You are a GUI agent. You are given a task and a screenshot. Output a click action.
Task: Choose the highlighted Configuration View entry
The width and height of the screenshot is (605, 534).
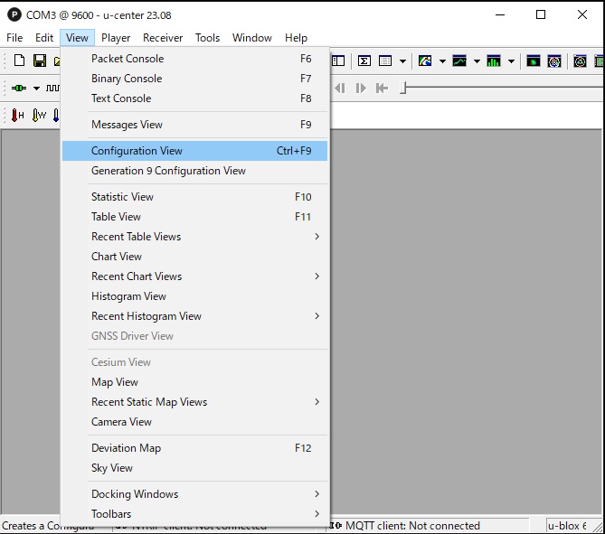pyautogui.click(x=194, y=151)
